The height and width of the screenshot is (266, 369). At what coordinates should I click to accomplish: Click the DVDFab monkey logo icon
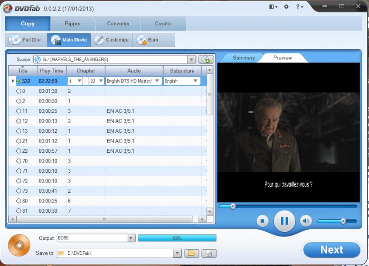pyautogui.click(x=8, y=8)
